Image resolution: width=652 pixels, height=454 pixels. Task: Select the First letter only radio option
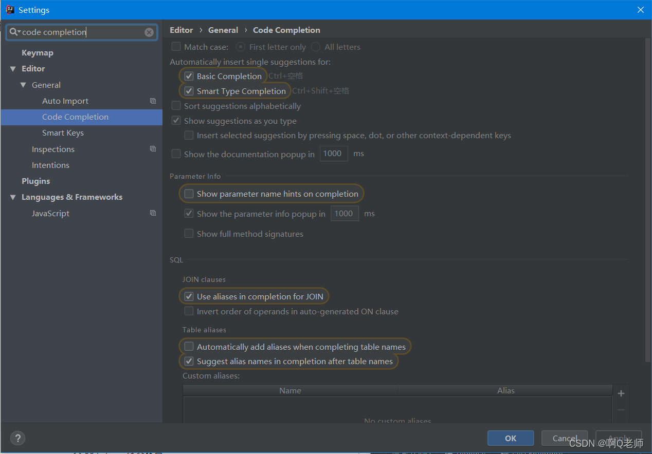pyautogui.click(x=240, y=47)
